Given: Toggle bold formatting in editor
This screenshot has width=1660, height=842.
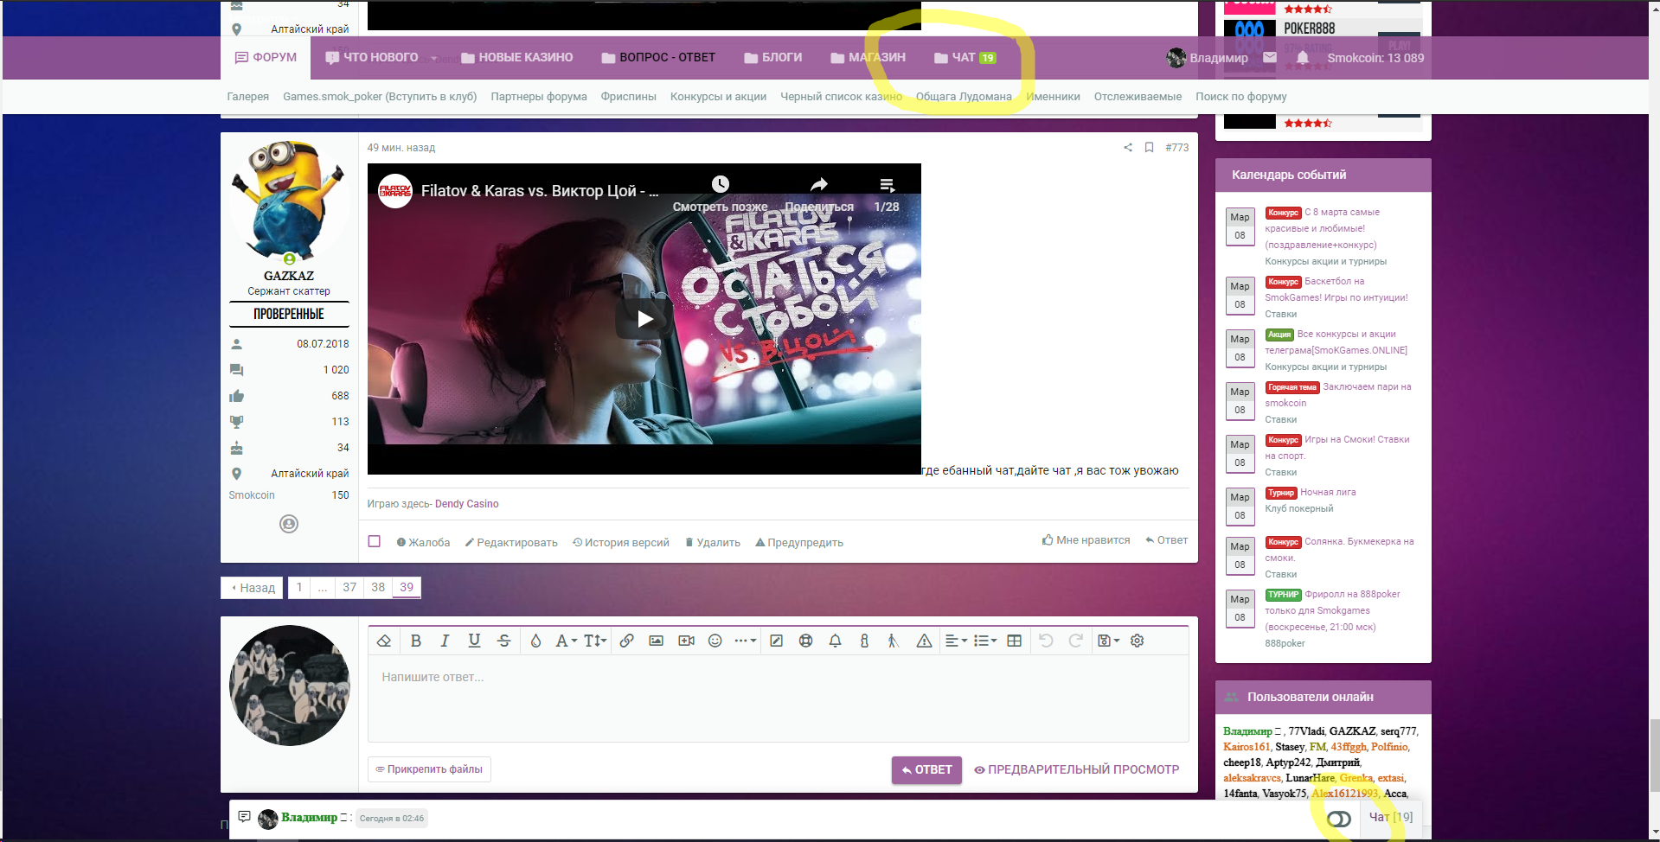Looking at the screenshot, I should 416,641.
